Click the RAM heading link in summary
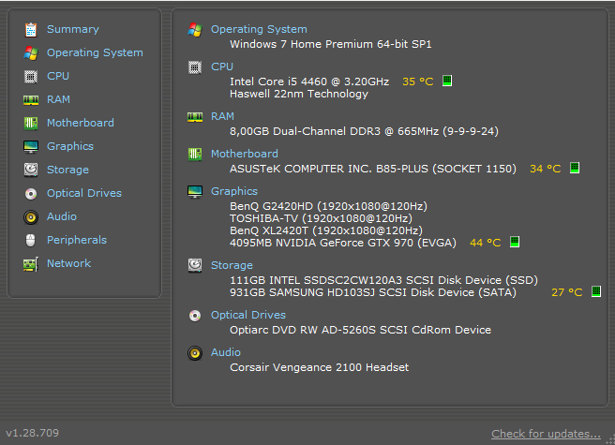Screen dimensions: 615x445 pos(222,116)
